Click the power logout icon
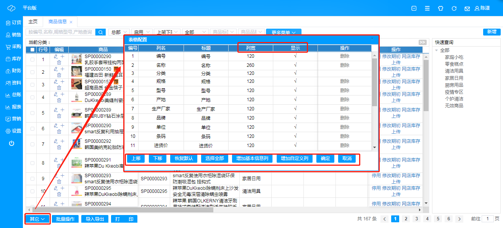Viewport: 503px width, 228px height. click(11, 143)
